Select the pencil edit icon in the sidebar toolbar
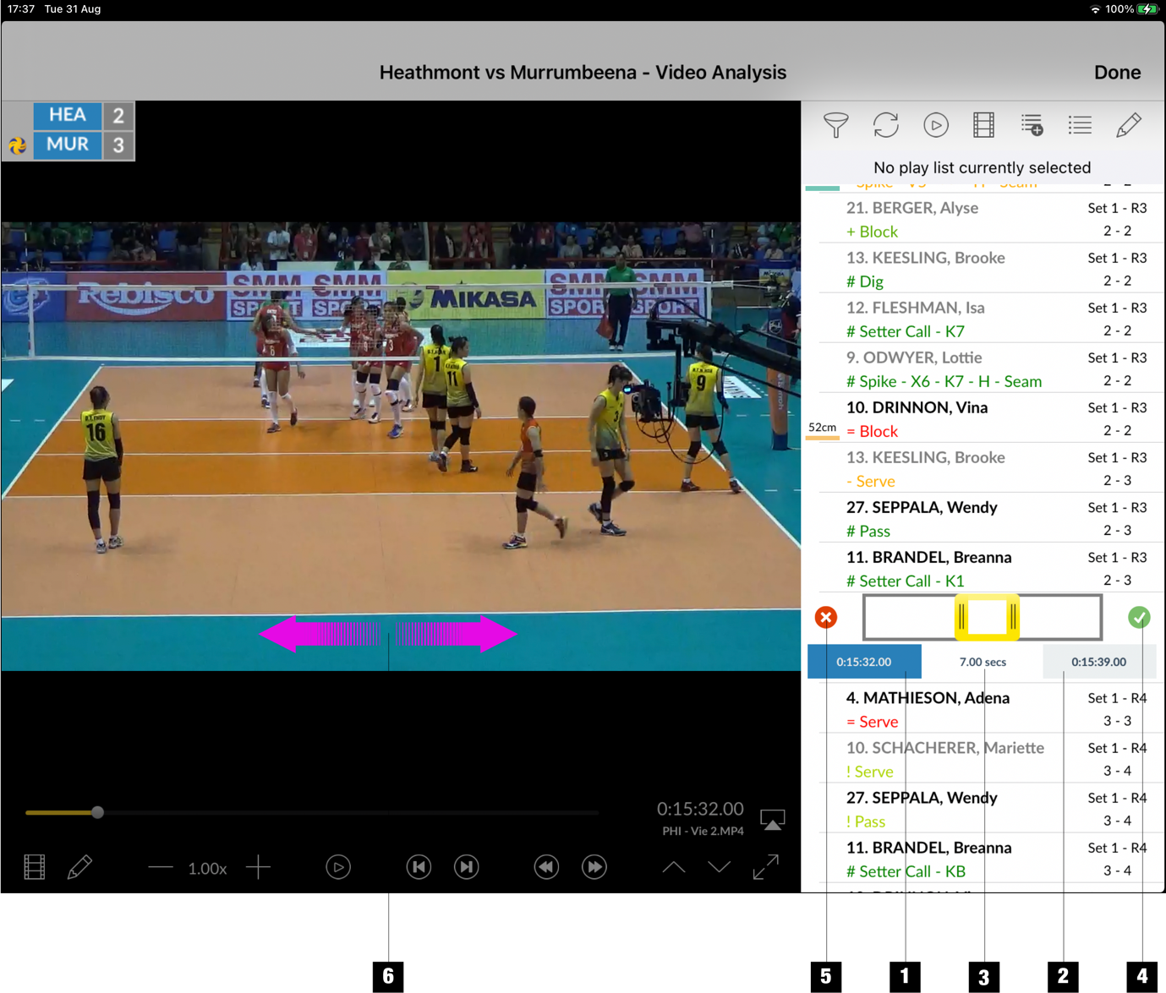 tap(1130, 124)
